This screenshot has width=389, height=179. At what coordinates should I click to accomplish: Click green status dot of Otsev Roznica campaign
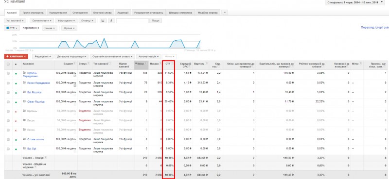click(x=16, y=102)
